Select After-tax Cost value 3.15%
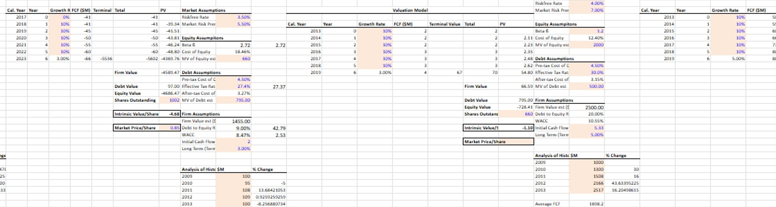Image resolution: width=776 pixels, height=207 pixels. [x=587, y=79]
